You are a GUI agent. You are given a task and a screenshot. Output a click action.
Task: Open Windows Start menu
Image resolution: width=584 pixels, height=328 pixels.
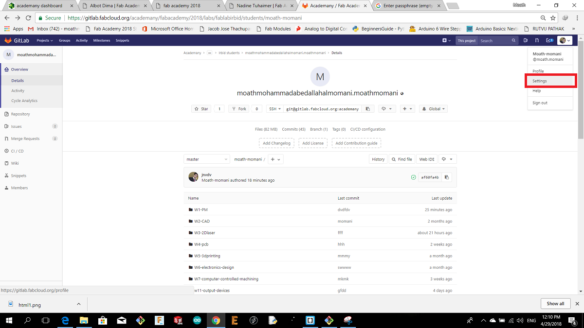(x=9, y=321)
